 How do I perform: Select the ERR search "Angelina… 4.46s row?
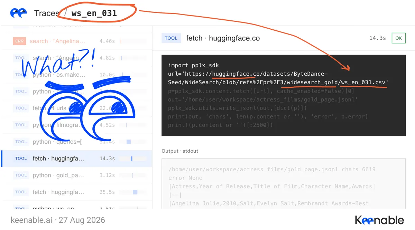coord(77,41)
